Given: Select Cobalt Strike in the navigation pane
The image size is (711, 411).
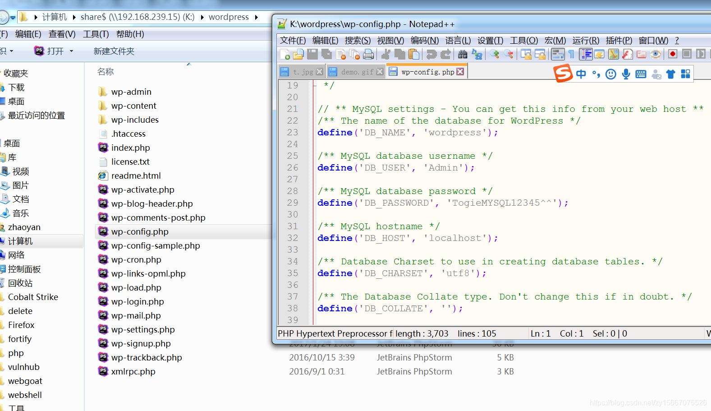Looking at the screenshot, I should pyautogui.click(x=33, y=297).
